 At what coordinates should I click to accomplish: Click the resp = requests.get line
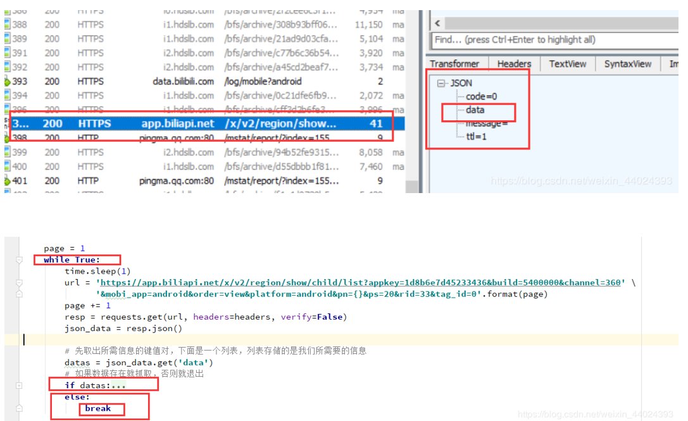[205, 317]
